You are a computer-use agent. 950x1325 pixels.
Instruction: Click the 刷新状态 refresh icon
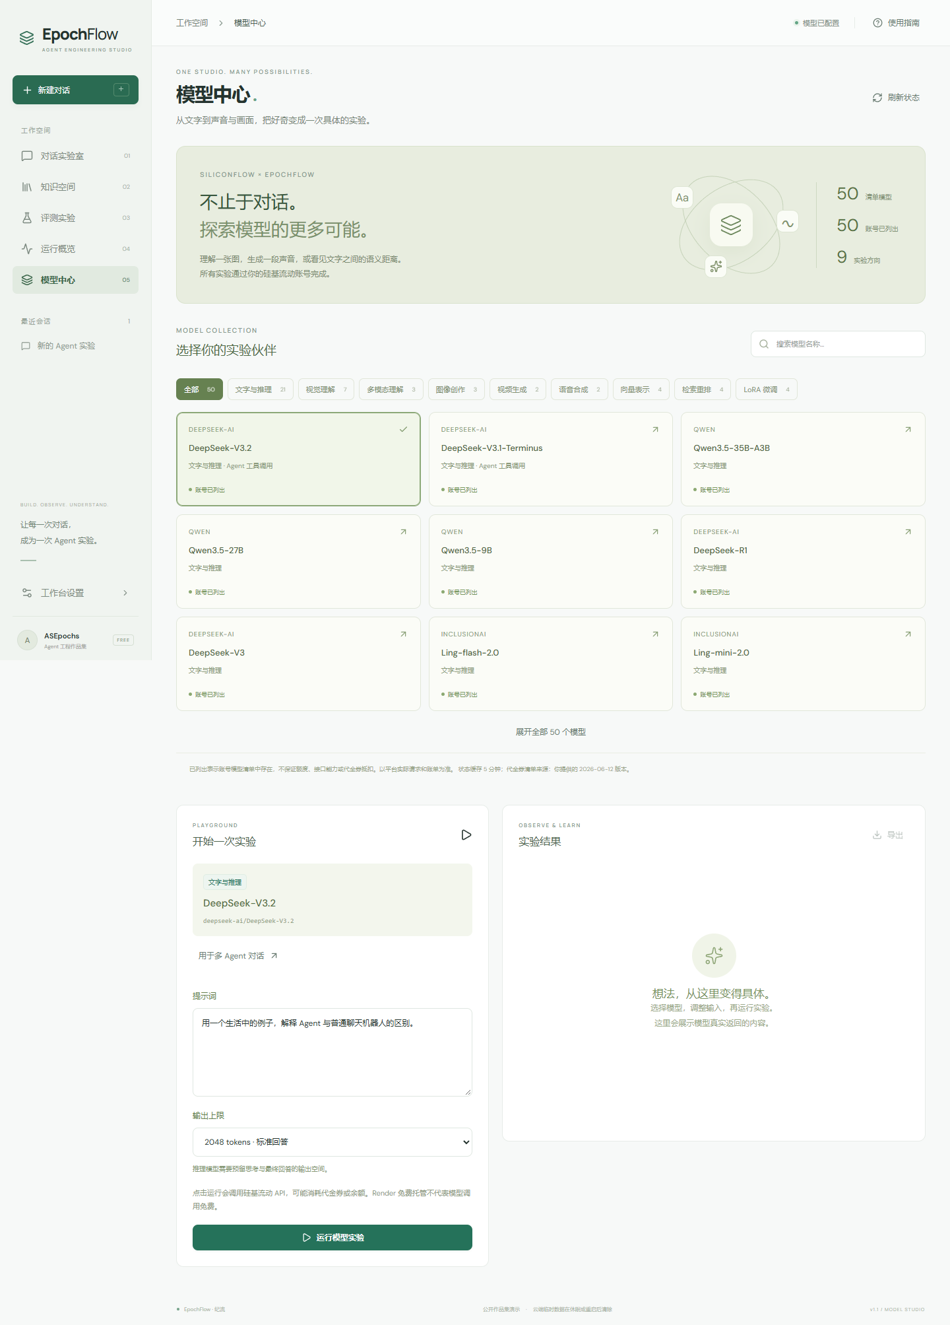(x=877, y=98)
